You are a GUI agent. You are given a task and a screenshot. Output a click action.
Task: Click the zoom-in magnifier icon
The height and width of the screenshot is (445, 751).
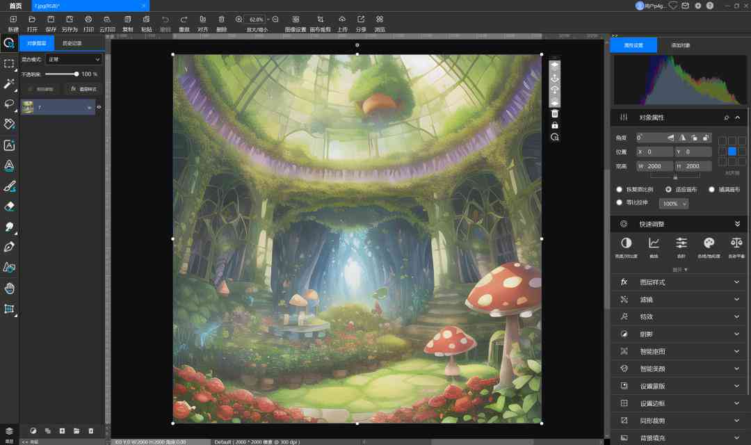239,19
